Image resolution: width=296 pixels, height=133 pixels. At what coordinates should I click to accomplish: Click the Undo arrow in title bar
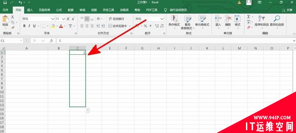(x=20, y=3)
